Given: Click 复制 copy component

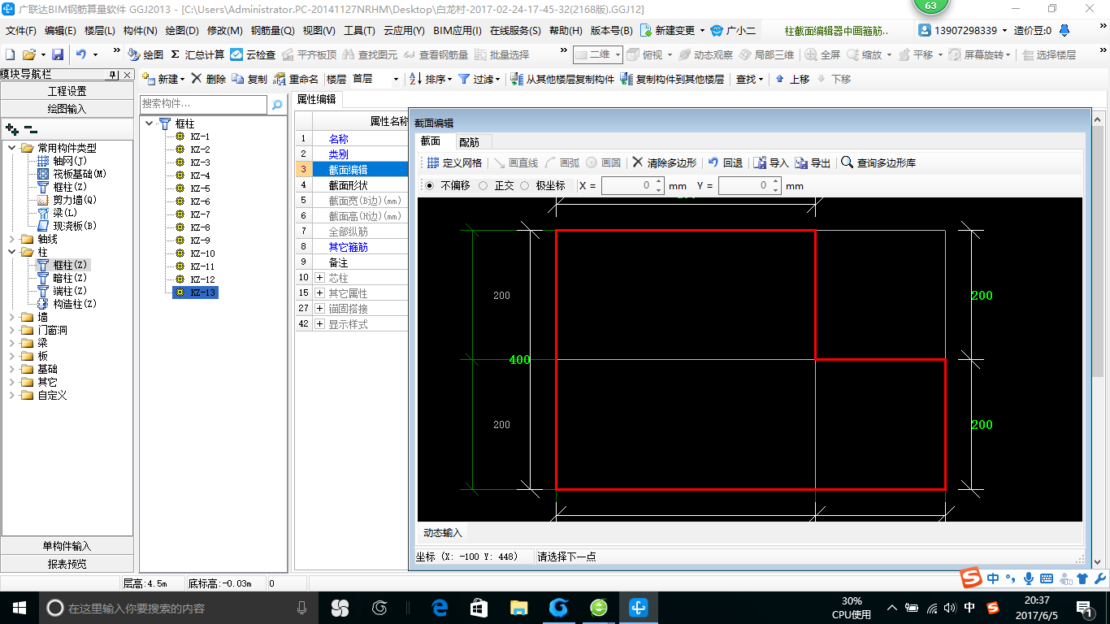Looking at the screenshot, I should click(249, 79).
